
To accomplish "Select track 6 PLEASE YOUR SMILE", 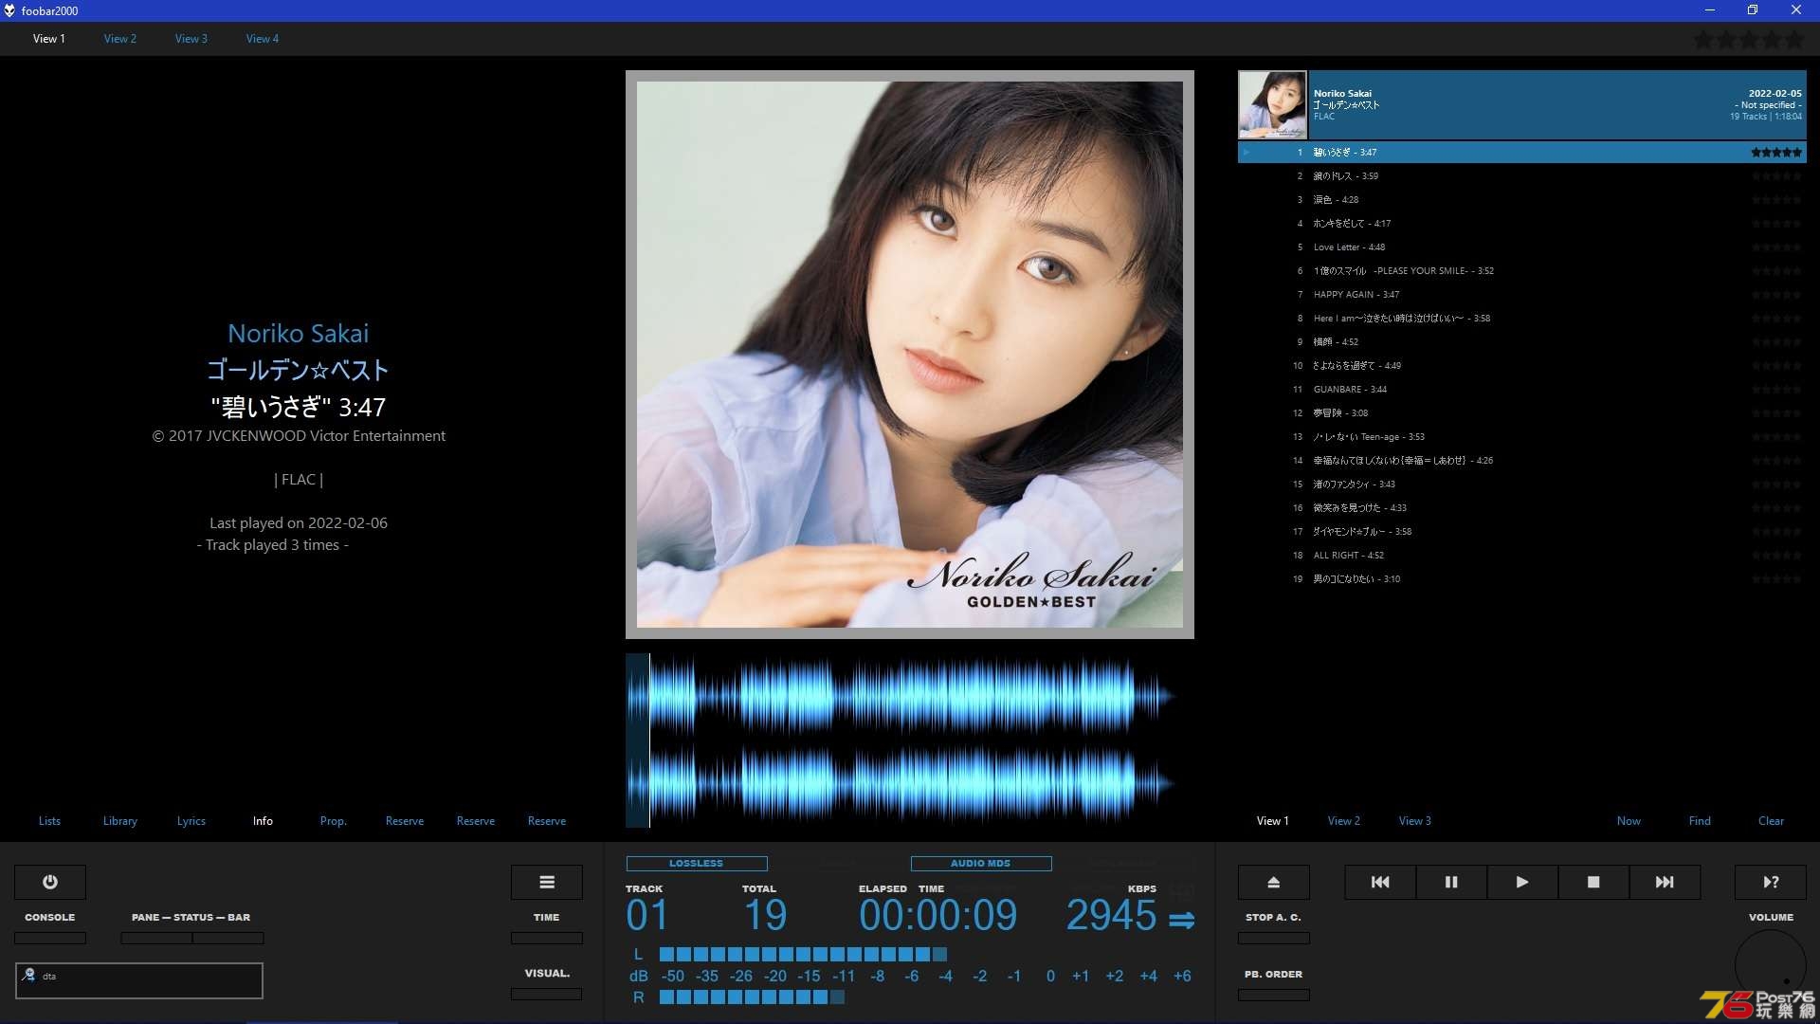I will (x=1522, y=270).
